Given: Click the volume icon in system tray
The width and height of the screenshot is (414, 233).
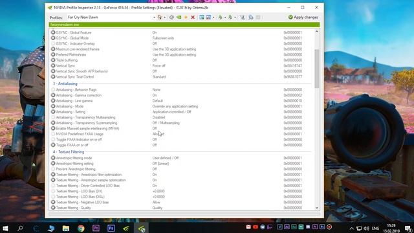Looking at the screenshot, I should (366, 228).
